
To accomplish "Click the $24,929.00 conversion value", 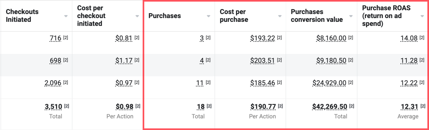I will pos(329,83).
